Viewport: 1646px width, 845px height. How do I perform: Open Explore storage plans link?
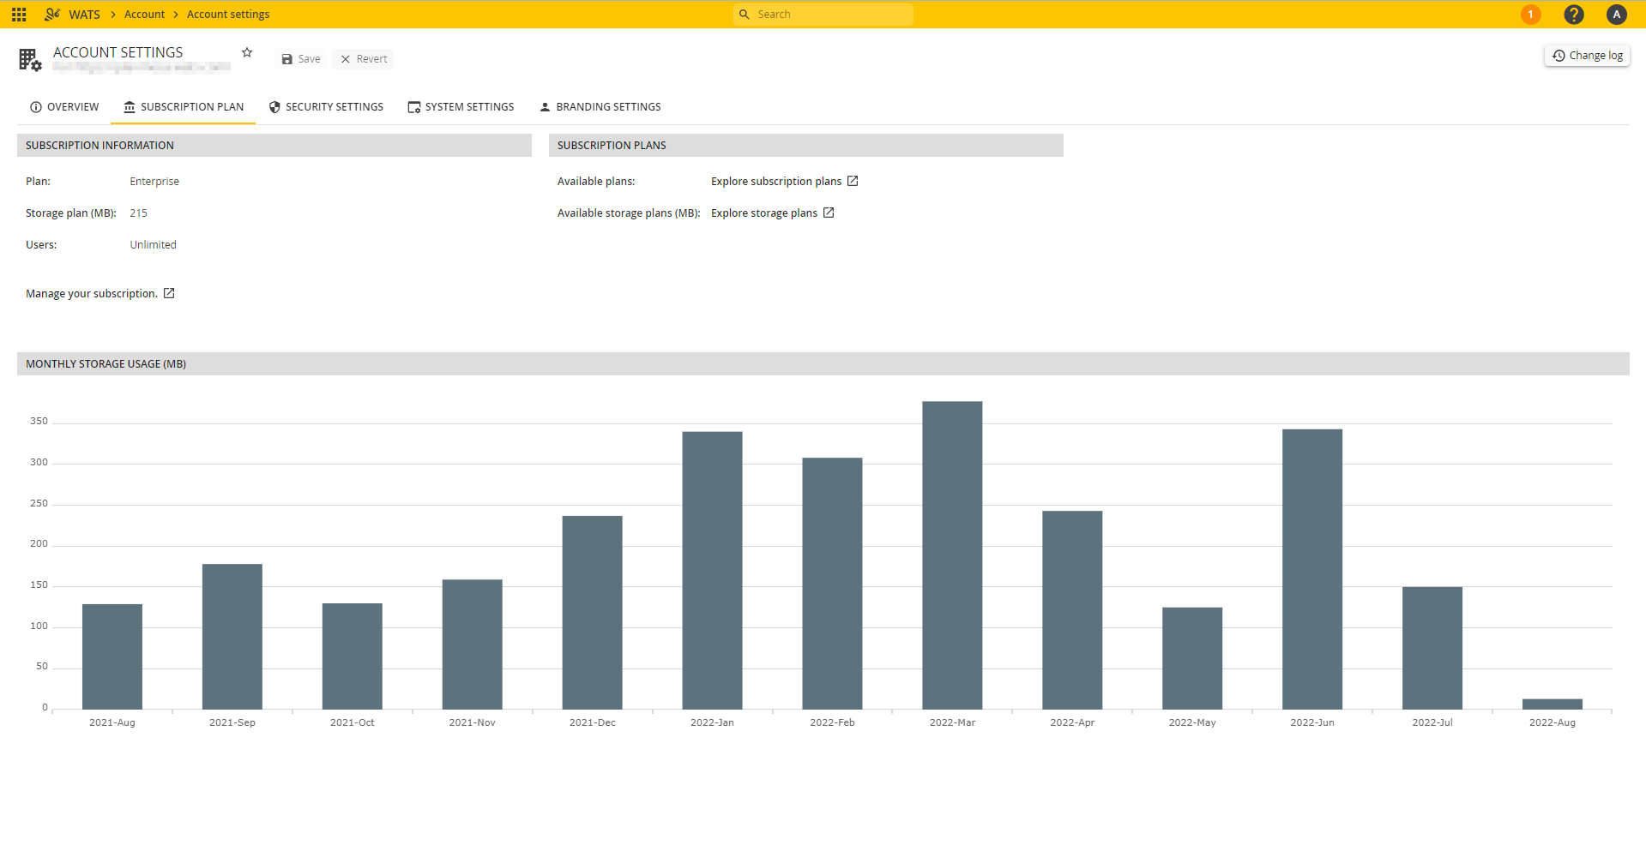[764, 213]
